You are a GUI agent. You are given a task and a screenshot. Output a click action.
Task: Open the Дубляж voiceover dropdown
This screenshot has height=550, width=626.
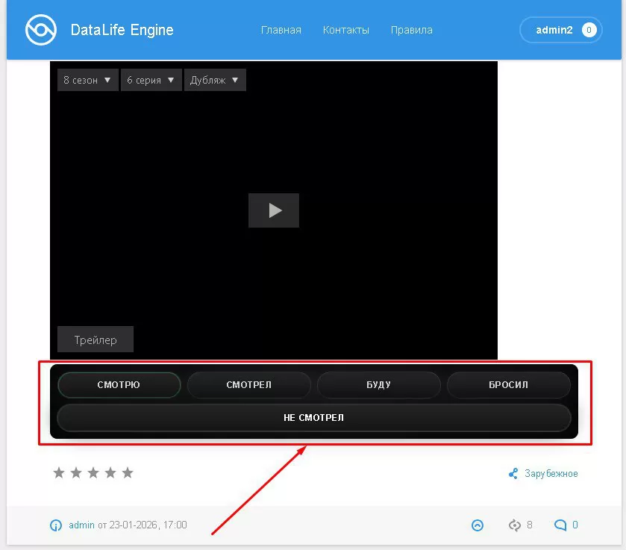[214, 80]
